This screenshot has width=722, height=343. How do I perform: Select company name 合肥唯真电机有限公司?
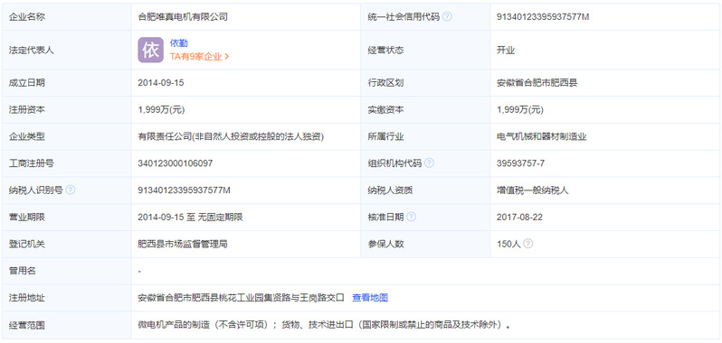[183, 17]
